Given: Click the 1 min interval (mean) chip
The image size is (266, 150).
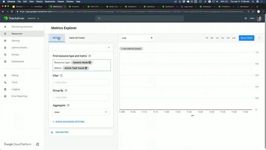Looking at the screenshot, I should click(131, 49).
